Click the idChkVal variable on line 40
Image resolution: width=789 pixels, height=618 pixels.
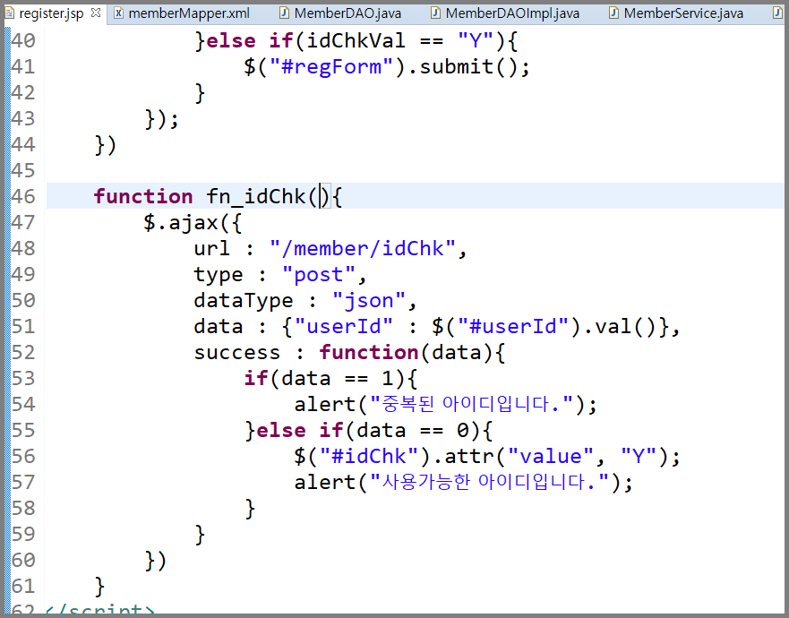click(356, 40)
